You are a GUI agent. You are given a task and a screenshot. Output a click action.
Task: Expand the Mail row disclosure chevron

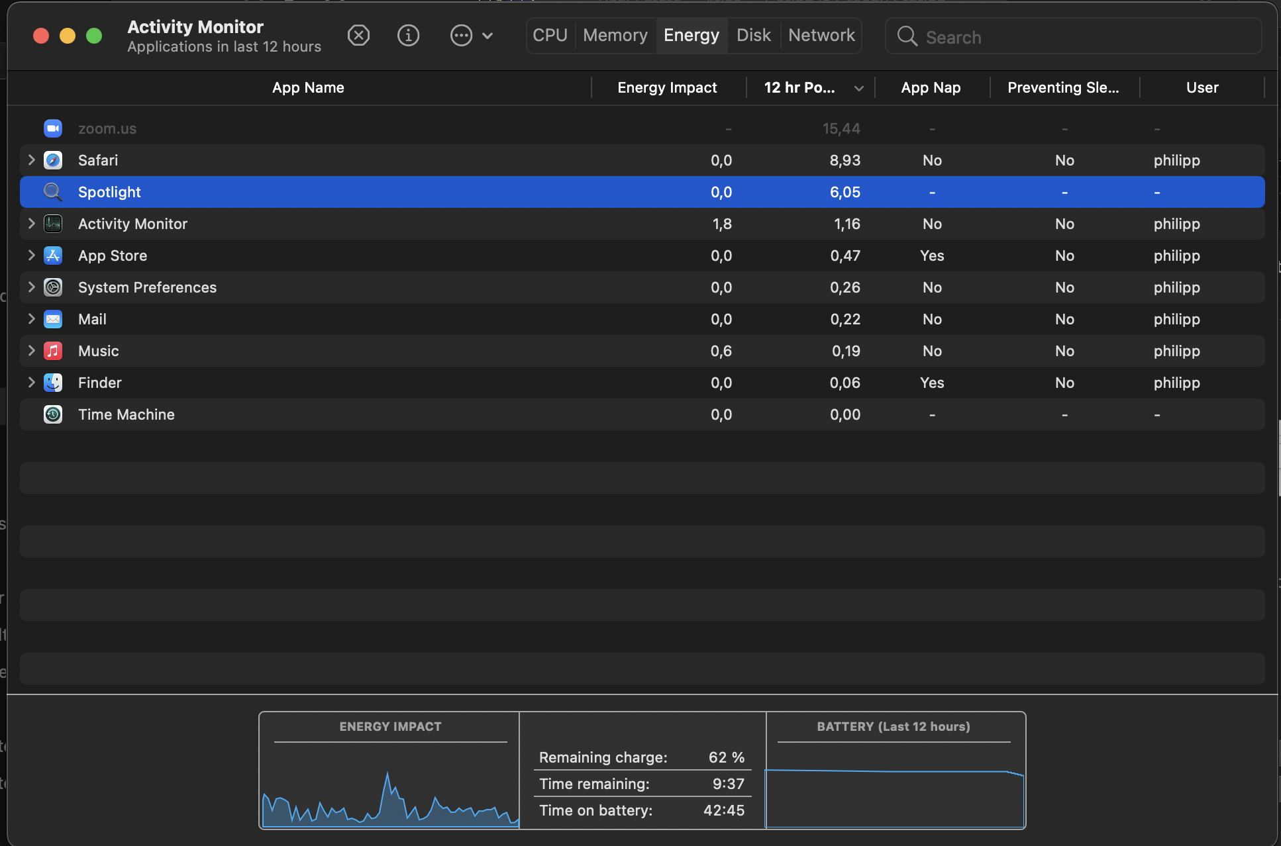31,319
